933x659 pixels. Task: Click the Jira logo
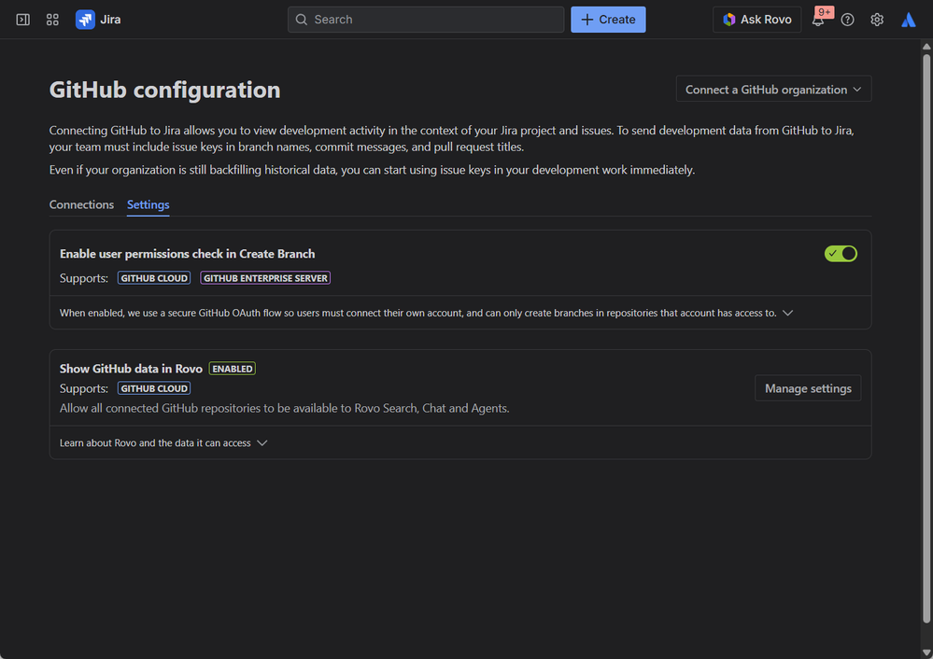point(98,20)
